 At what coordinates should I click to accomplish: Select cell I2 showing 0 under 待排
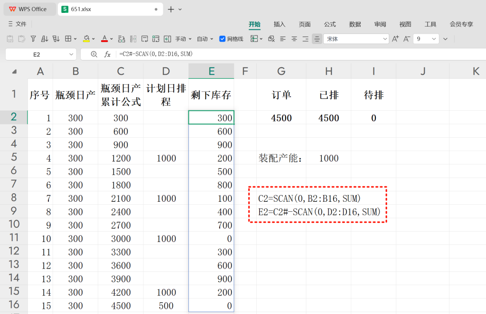click(374, 117)
